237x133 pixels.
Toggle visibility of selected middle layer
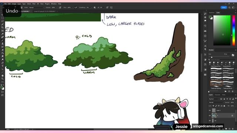pos(210,116)
